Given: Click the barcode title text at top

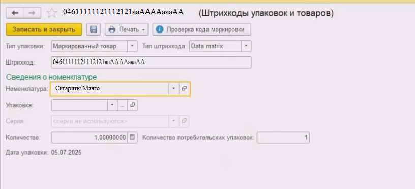Looking at the screenshot, I should tap(123, 12).
